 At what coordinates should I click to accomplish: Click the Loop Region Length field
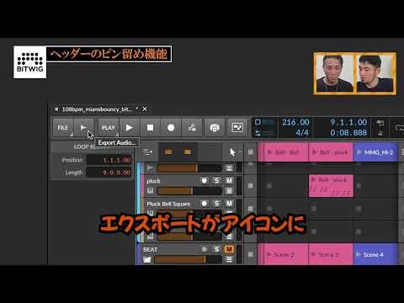109,173
